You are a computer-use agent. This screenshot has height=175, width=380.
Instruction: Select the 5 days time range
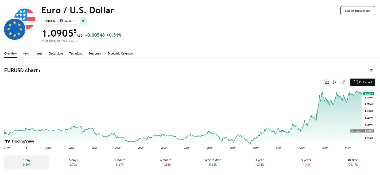coord(73,162)
